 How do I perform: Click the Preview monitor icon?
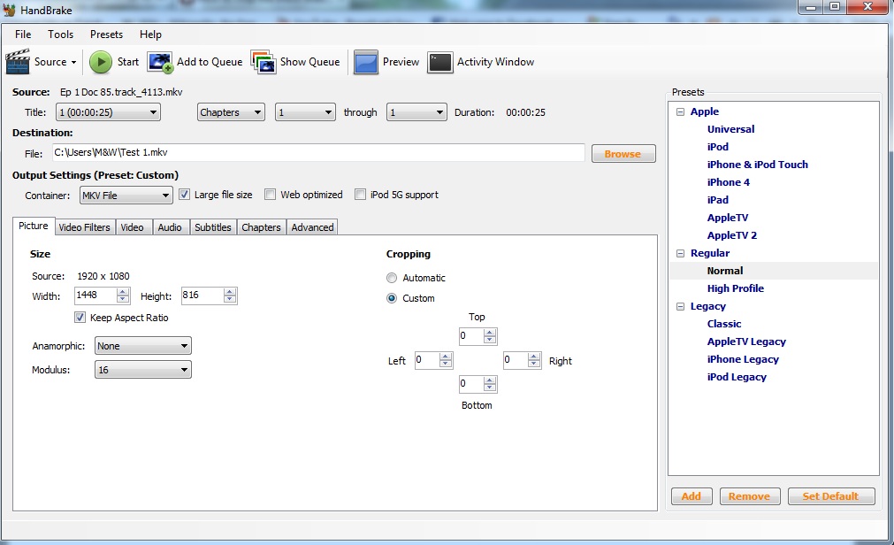[x=365, y=62]
